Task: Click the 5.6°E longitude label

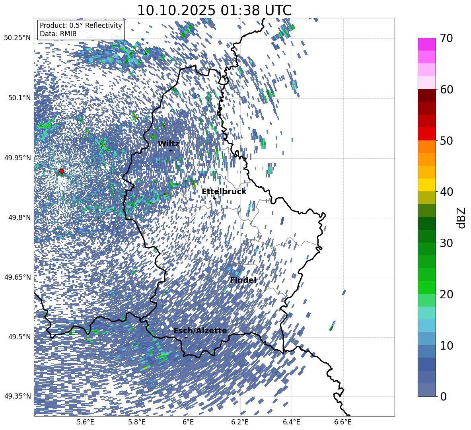Action: click(x=85, y=422)
